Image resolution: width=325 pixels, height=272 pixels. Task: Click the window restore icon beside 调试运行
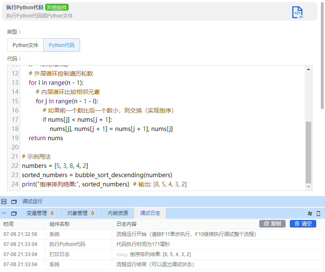point(14,201)
